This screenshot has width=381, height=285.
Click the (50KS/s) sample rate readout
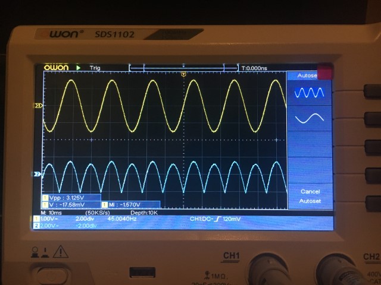98,213
